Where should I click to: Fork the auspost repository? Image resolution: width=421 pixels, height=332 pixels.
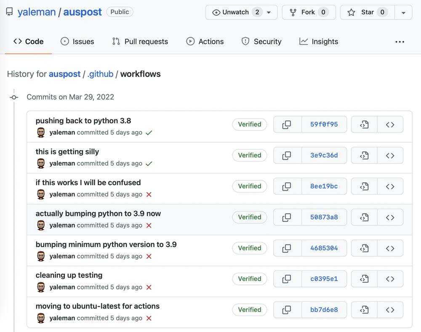pos(309,12)
